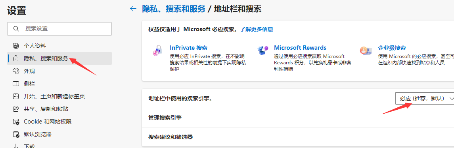Click the 地址栏中使用的搜索引擎 label

(x=180, y=99)
